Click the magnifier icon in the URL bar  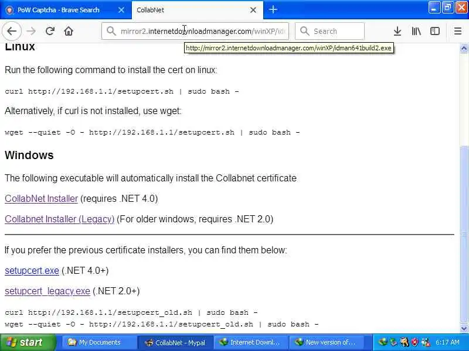tap(111, 31)
